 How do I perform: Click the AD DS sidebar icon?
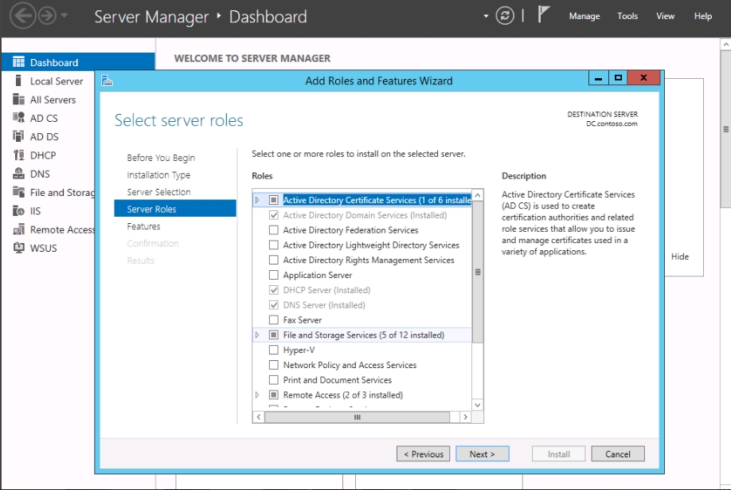pyautogui.click(x=18, y=136)
